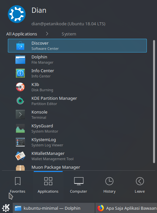Viewport: 157px width, 213px height.
Task: Click the KWalletManager wallet icon
Action: coord(20,156)
